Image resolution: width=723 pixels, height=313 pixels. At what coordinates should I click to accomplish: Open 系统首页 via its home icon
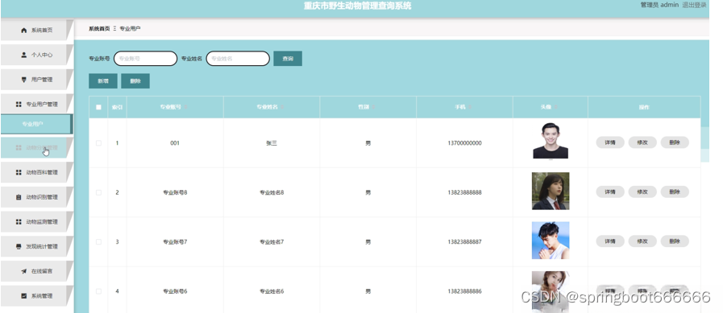(x=24, y=31)
